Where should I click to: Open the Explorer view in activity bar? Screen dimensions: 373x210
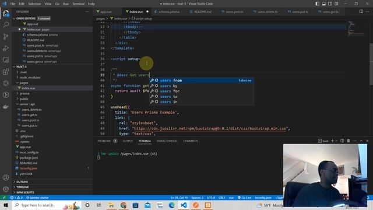6,13
